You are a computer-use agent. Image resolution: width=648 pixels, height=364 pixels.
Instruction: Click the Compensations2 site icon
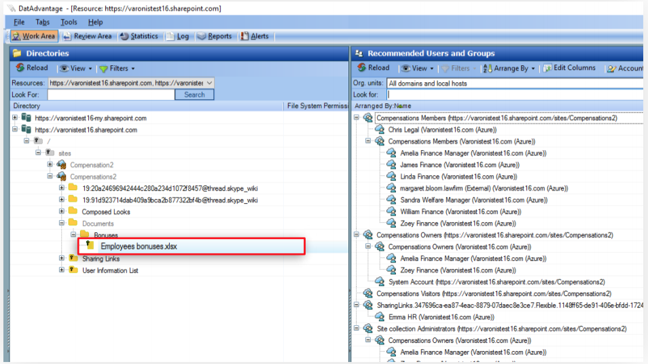click(x=62, y=177)
